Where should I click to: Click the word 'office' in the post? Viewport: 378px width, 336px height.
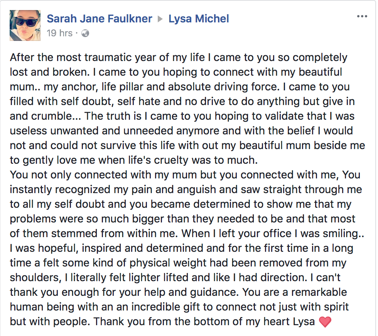coord(277,233)
